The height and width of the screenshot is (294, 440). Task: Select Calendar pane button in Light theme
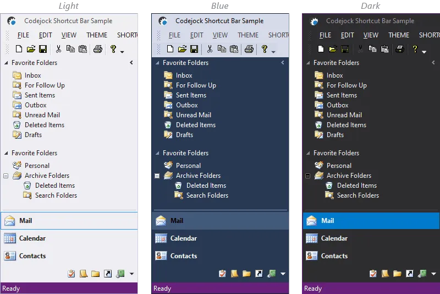69,238
